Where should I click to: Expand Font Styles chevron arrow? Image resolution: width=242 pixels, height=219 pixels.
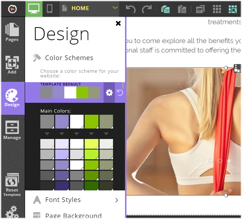(x=117, y=200)
